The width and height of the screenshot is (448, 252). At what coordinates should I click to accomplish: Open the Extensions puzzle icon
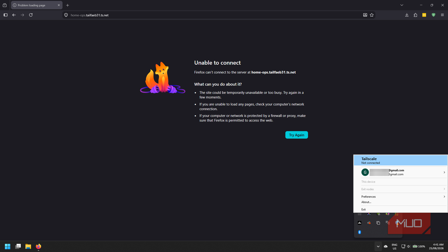(415, 15)
